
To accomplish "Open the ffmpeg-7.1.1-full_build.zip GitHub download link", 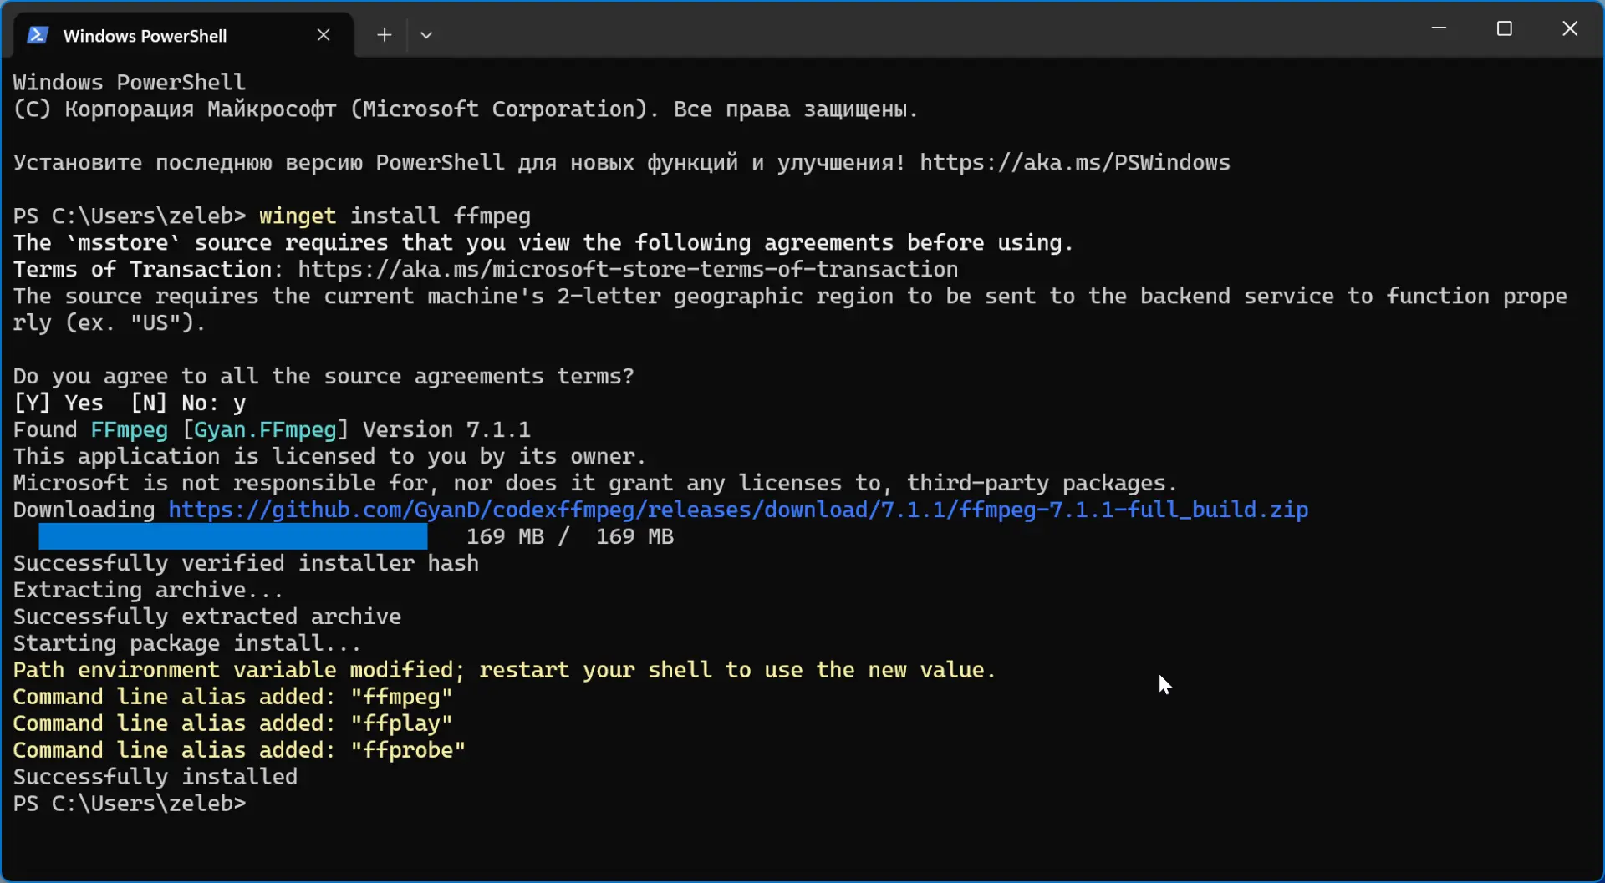I will (x=738, y=510).
